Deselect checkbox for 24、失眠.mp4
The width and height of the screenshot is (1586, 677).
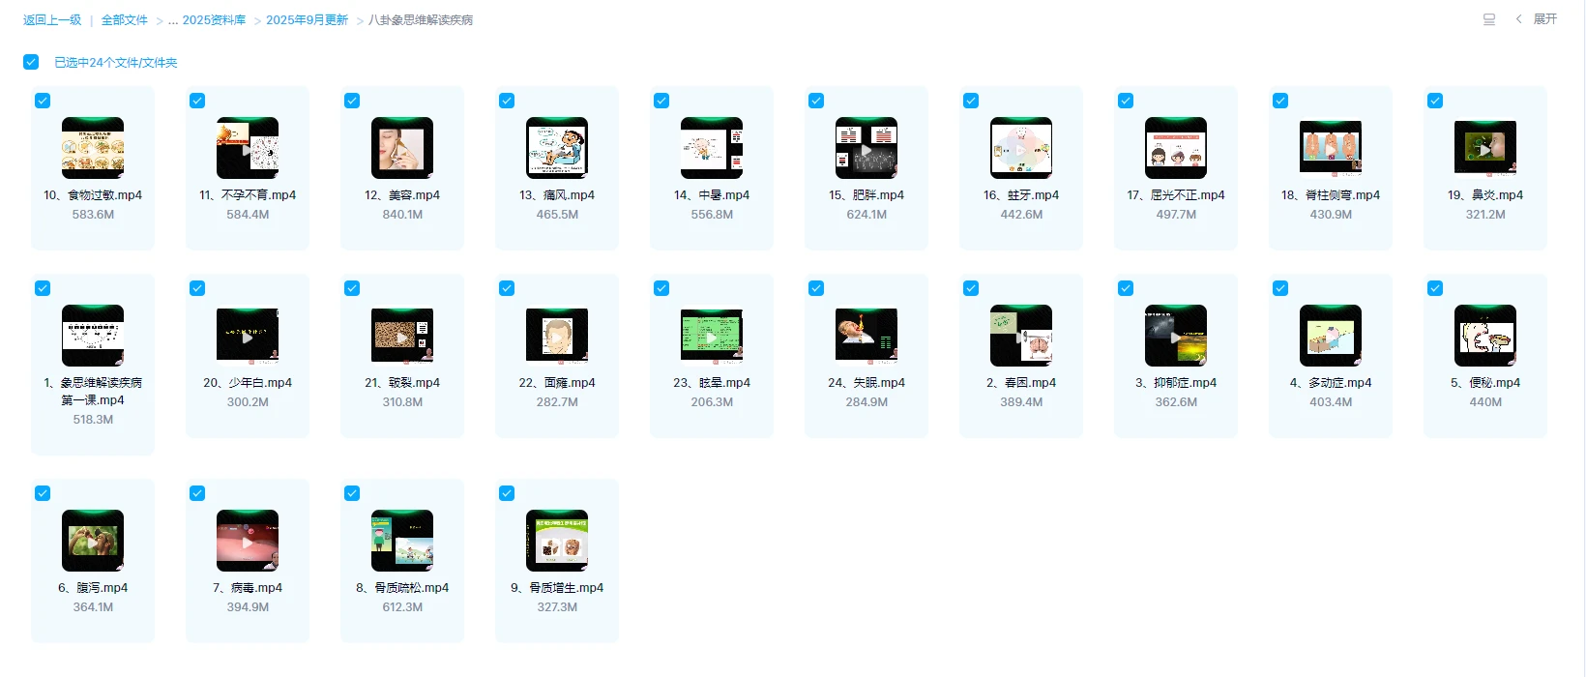pyautogui.click(x=816, y=288)
